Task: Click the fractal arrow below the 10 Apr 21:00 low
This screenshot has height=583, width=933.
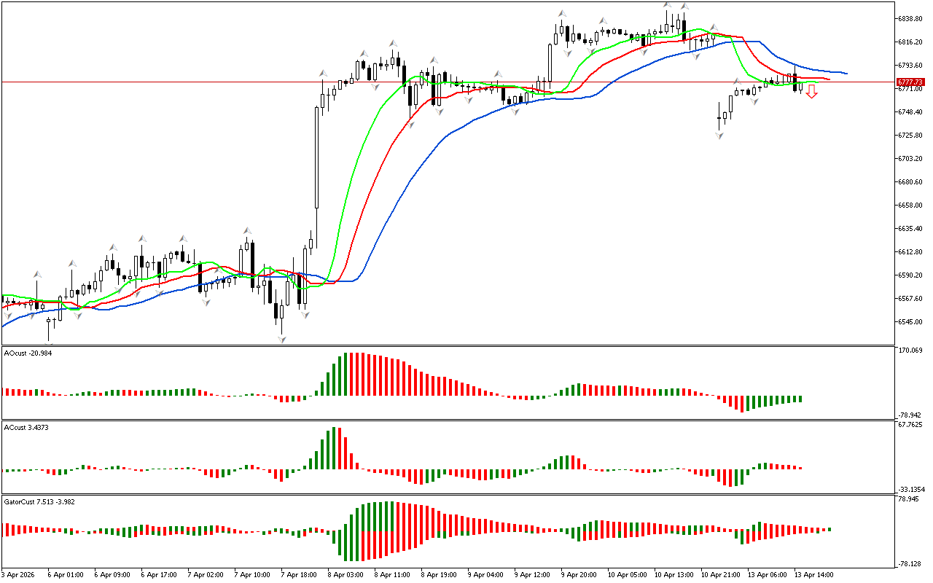Action: (720, 136)
